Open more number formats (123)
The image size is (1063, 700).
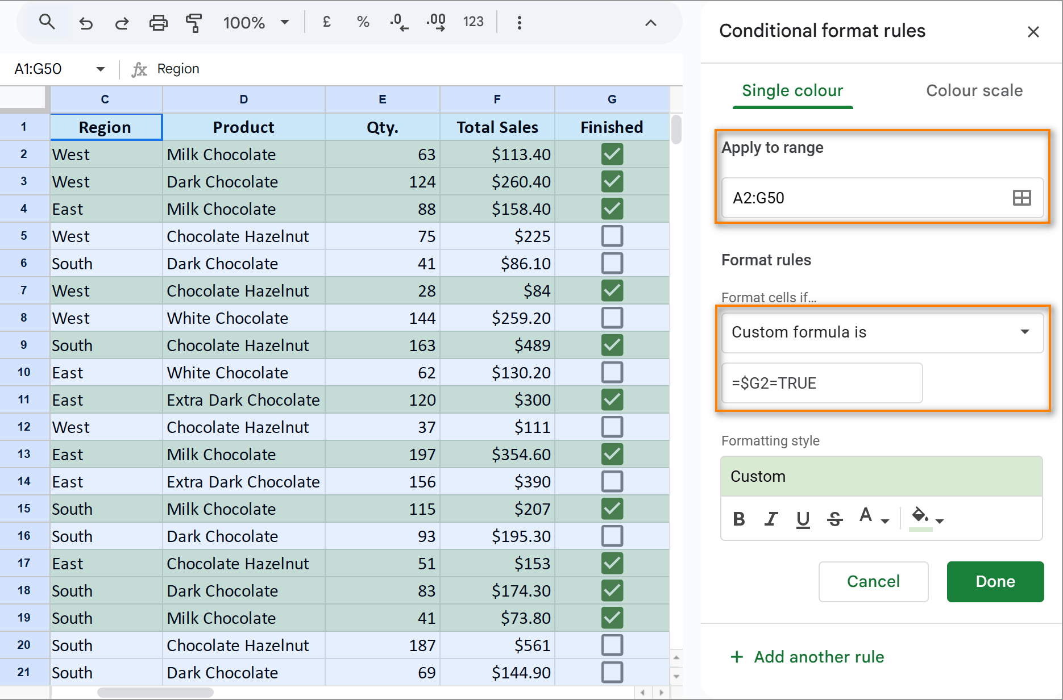pyautogui.click(x=473, y=22)
